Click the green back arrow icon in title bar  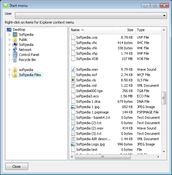6,5
